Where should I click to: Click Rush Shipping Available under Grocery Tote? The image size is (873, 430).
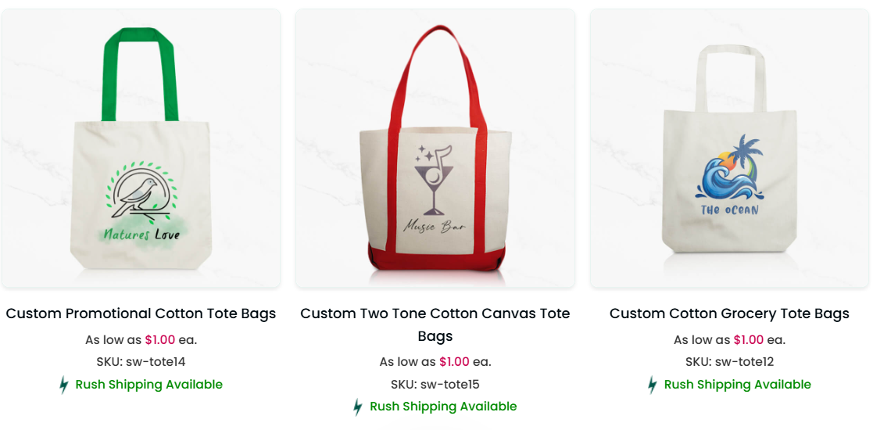point(737,385)
